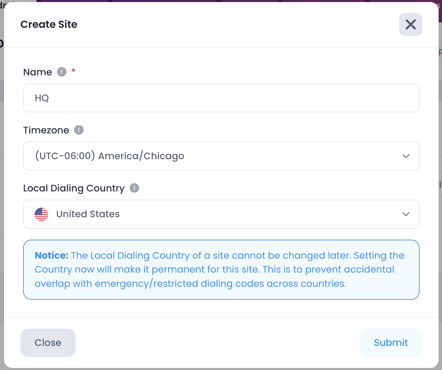Click the Name field label
This screenshot has width=442, height=370.
click(38, 72)
